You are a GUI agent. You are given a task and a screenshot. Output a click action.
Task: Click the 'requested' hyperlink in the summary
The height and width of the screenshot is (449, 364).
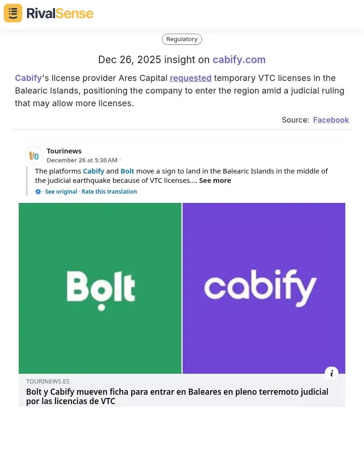click(190, 78)
